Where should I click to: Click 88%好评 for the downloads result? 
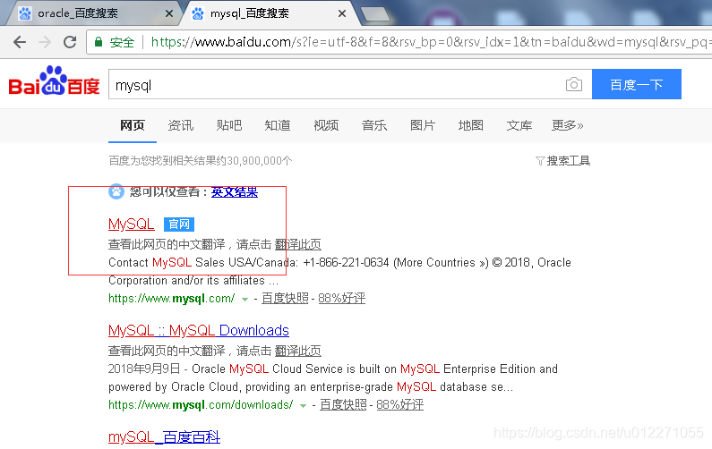(x=399, y=405)
